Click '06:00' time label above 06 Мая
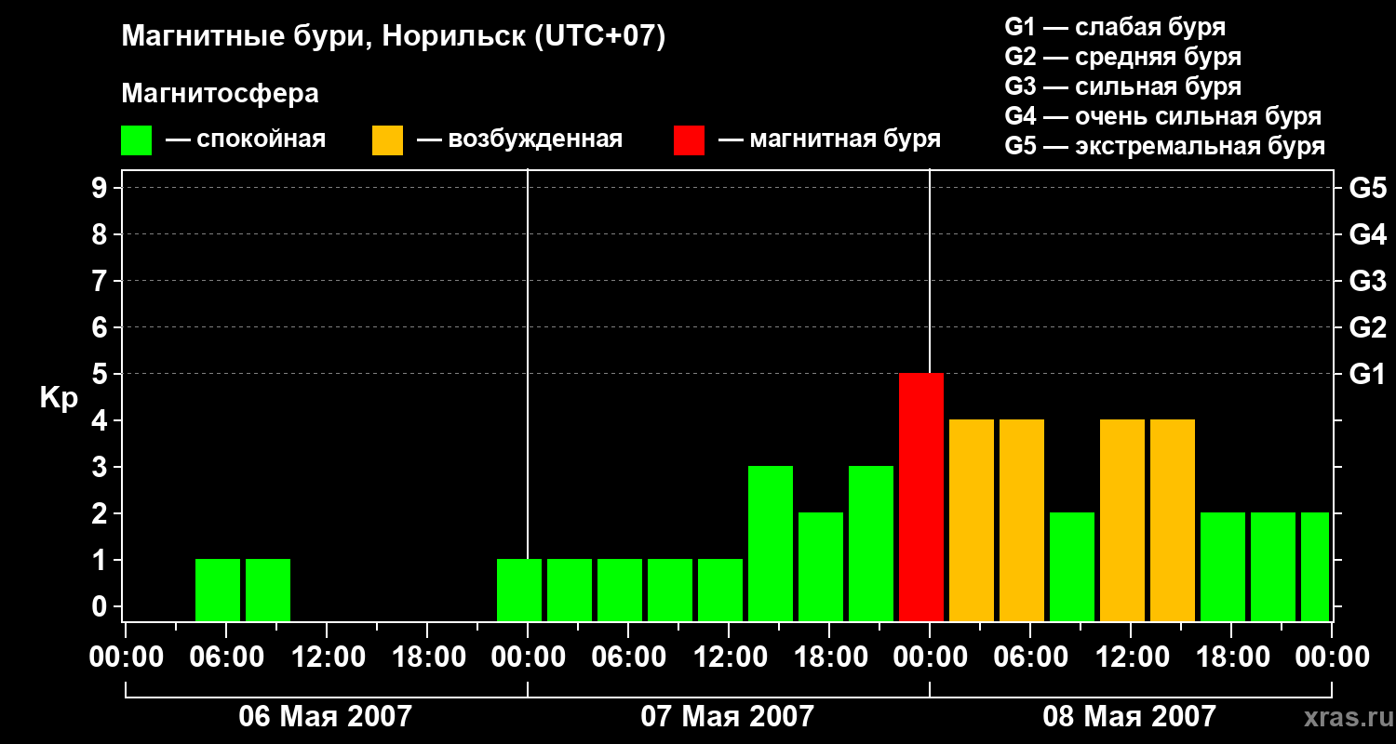Viewport: 1396px width, 744px height. (x=226, y=657)
